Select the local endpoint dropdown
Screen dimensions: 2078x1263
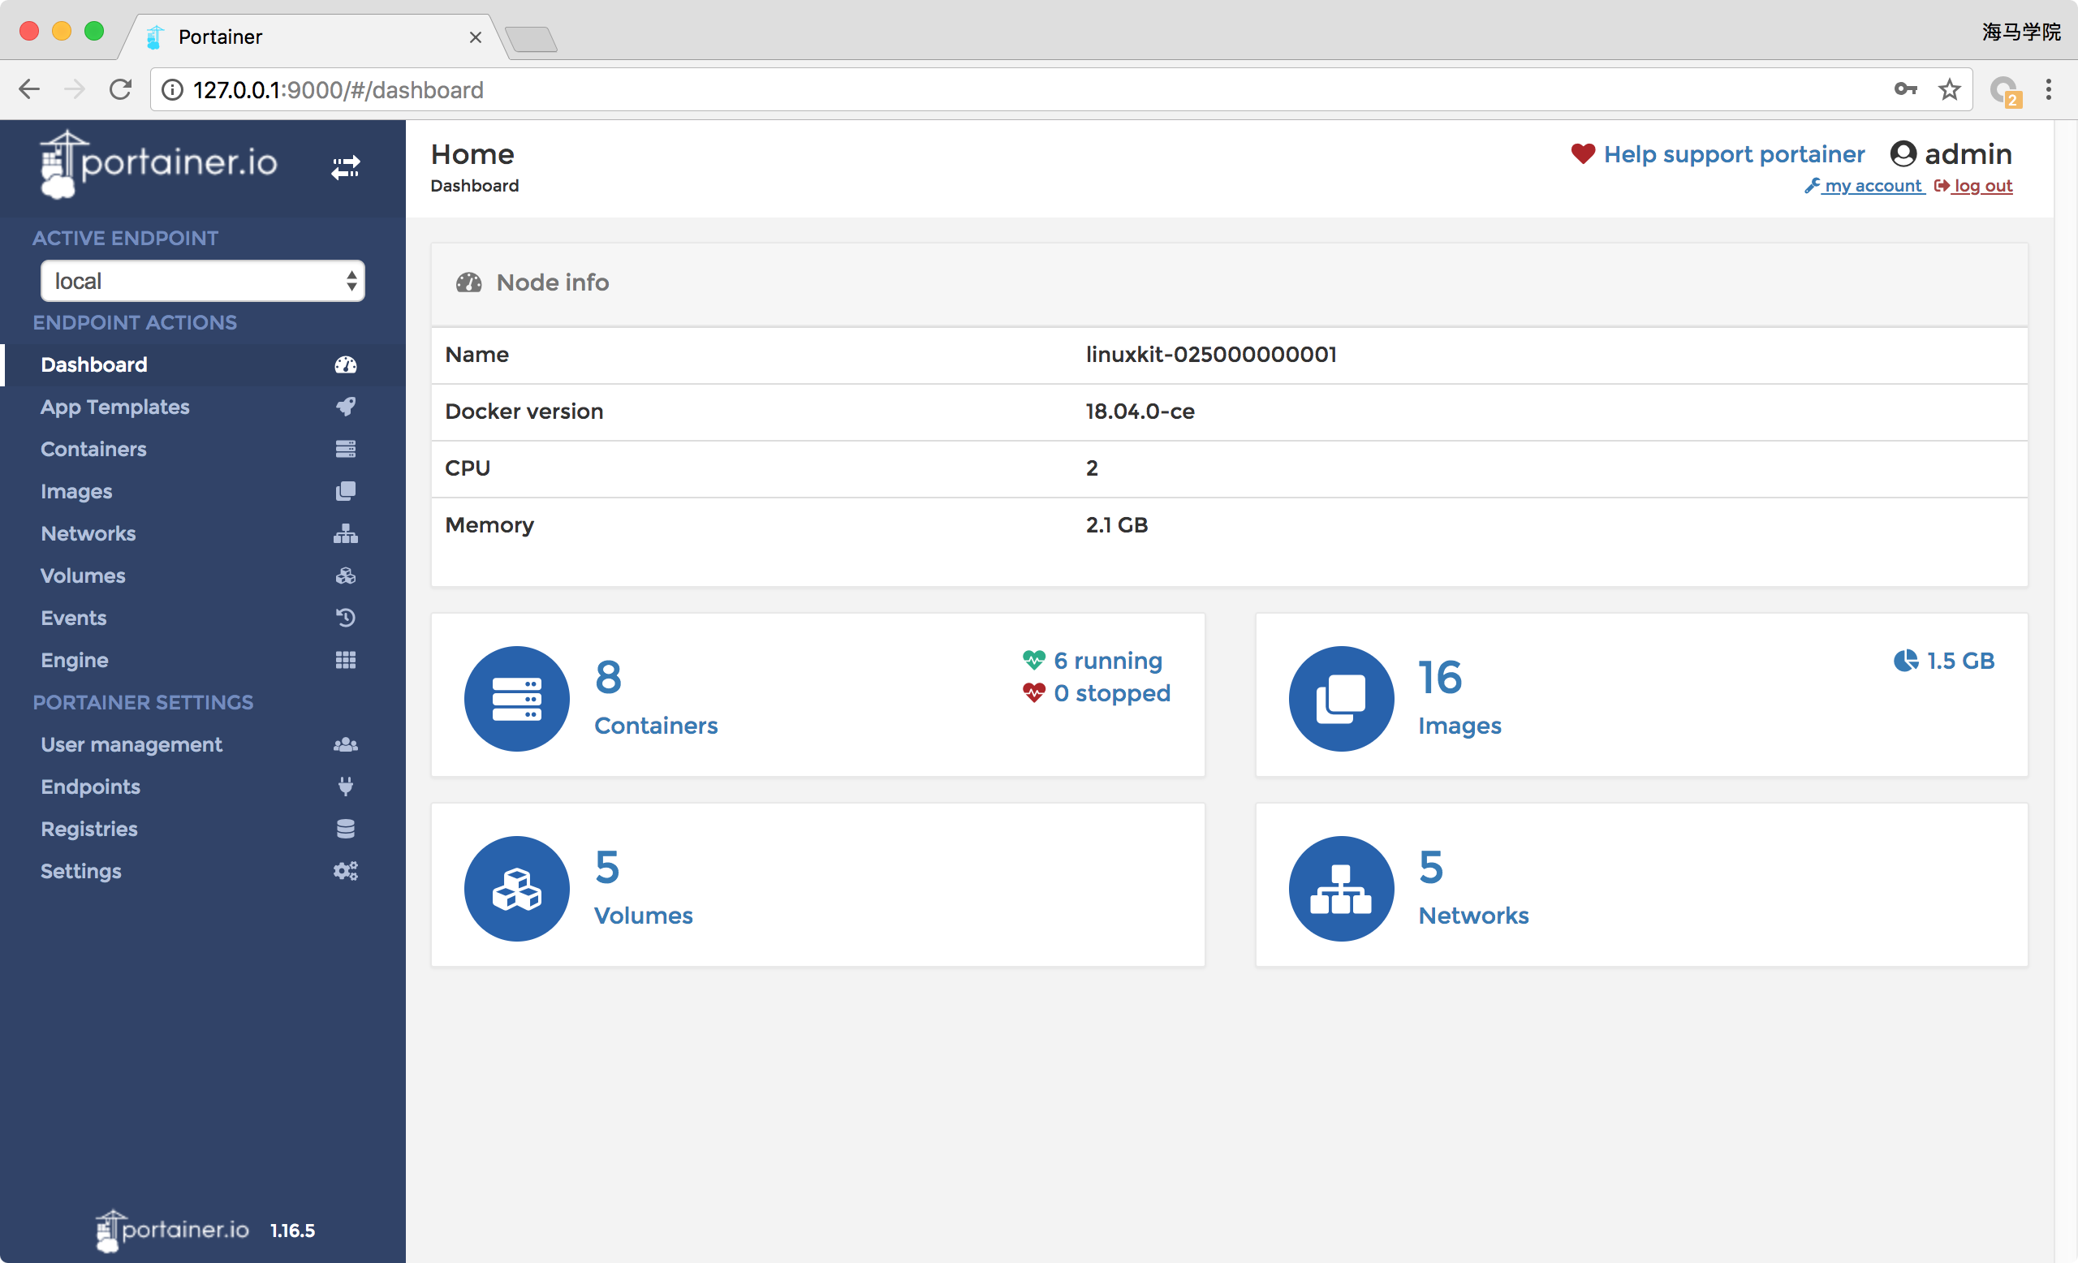pos(202,279)
